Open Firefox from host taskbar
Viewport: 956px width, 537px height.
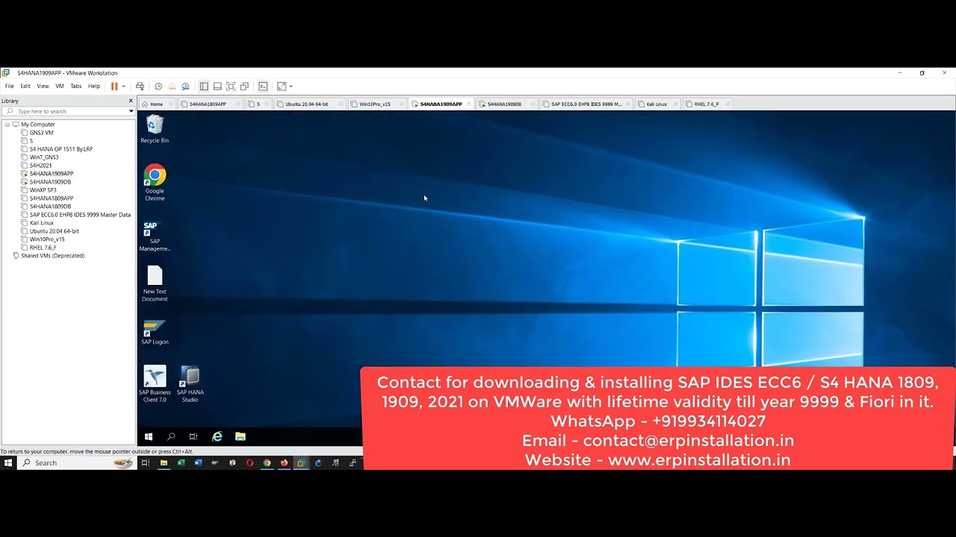284,463
